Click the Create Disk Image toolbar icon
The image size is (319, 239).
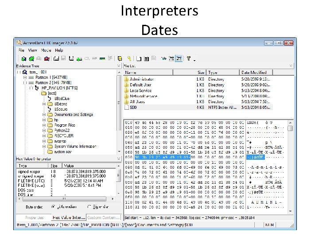(x=56, y=58)
